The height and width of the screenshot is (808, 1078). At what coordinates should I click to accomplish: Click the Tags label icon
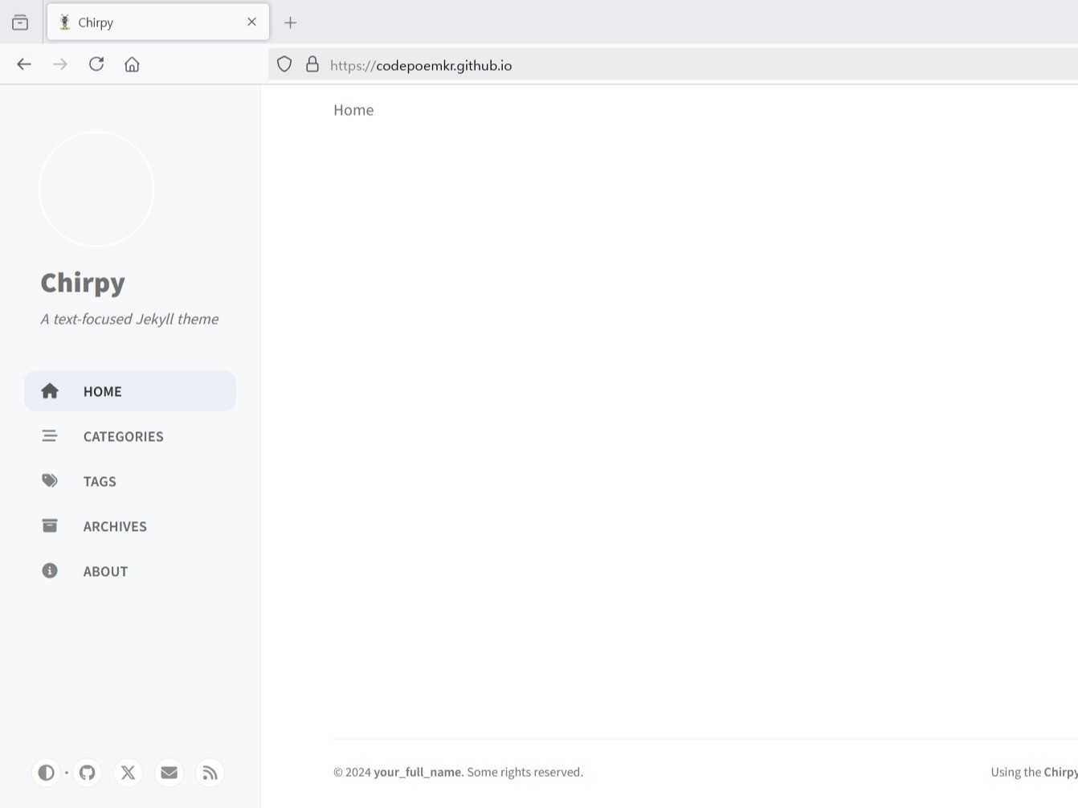(x=49, y=480)
